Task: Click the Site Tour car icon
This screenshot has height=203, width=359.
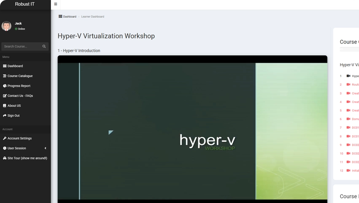Action: pyautogui.click(x=5, y=158)
